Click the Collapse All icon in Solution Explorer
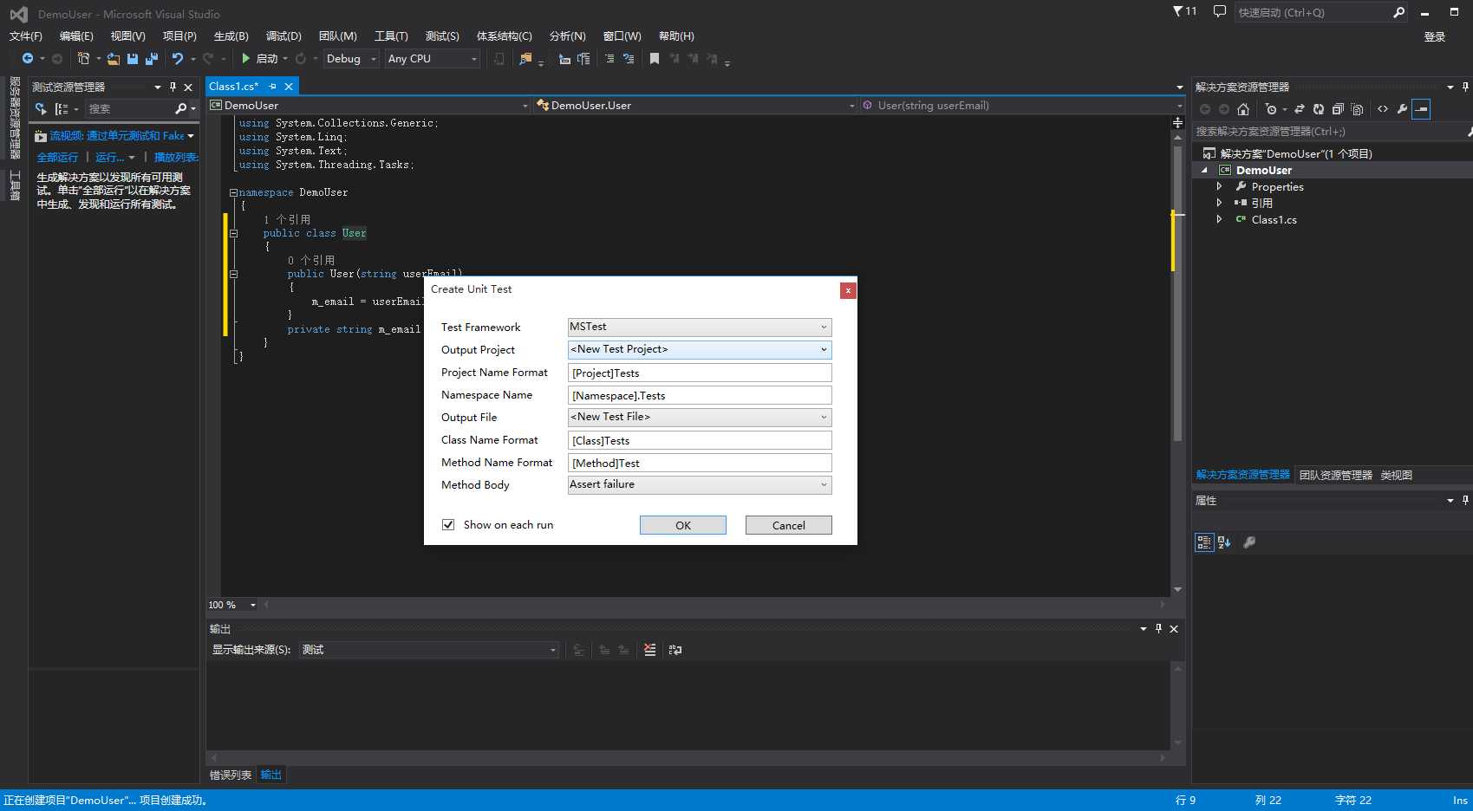 pos(1338,109)
